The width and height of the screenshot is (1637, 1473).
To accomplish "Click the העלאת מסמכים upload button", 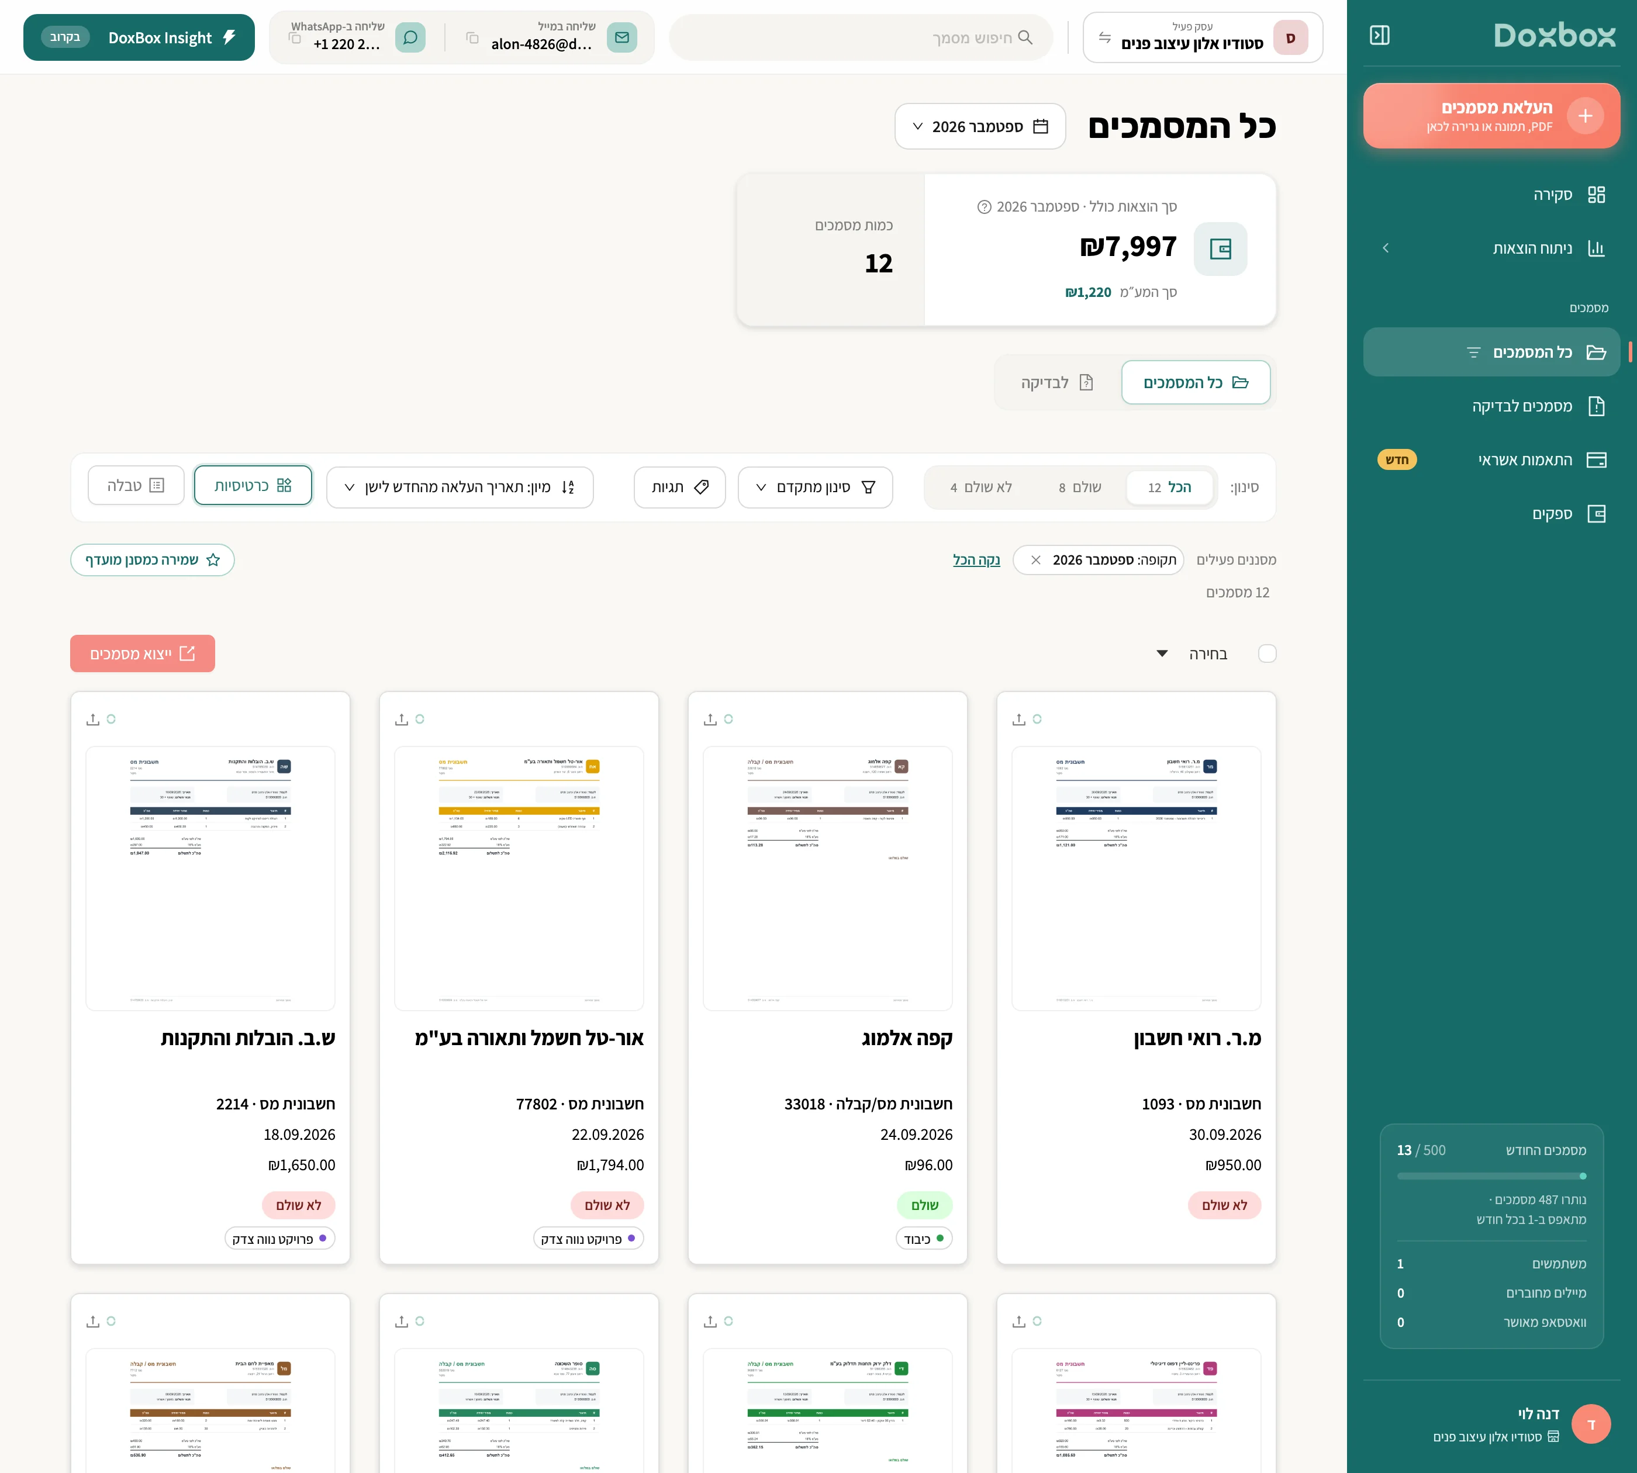I will click(x=1491, y=116).
